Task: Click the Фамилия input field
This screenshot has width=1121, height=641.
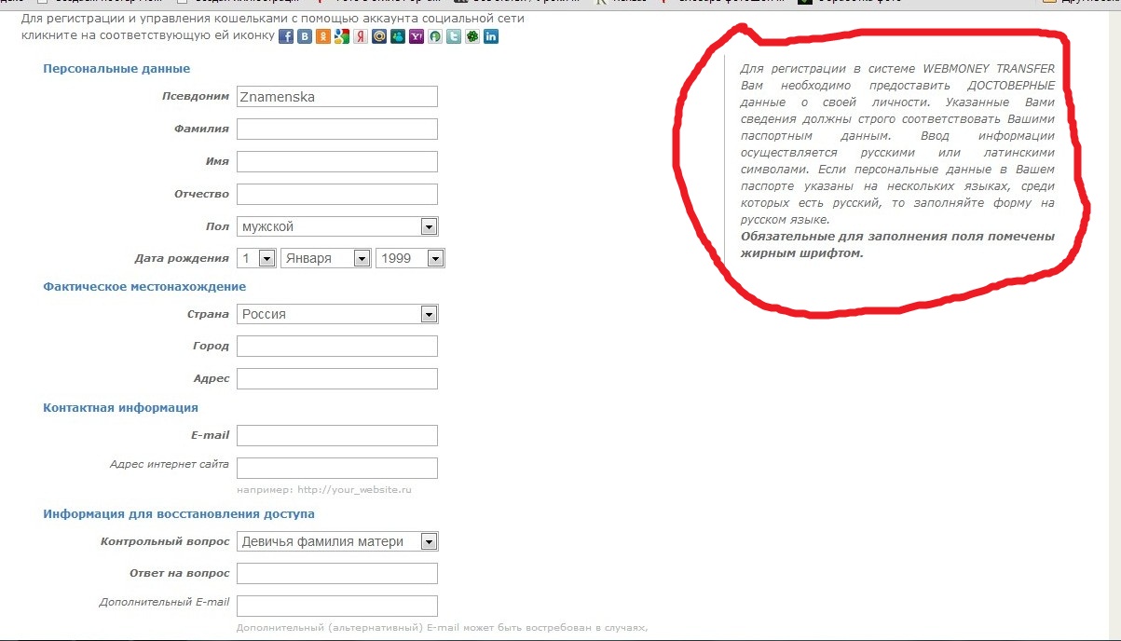Action: click(337, 129)
